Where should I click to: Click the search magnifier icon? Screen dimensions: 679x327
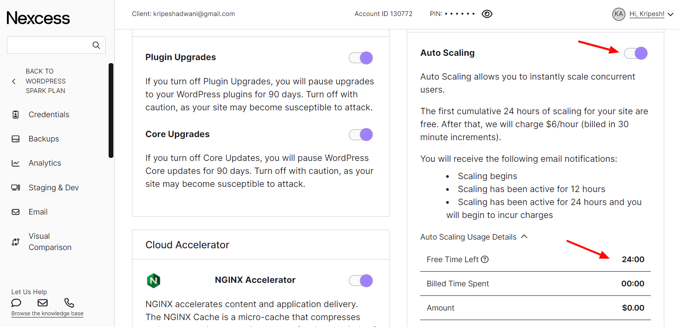click(96, 45)
